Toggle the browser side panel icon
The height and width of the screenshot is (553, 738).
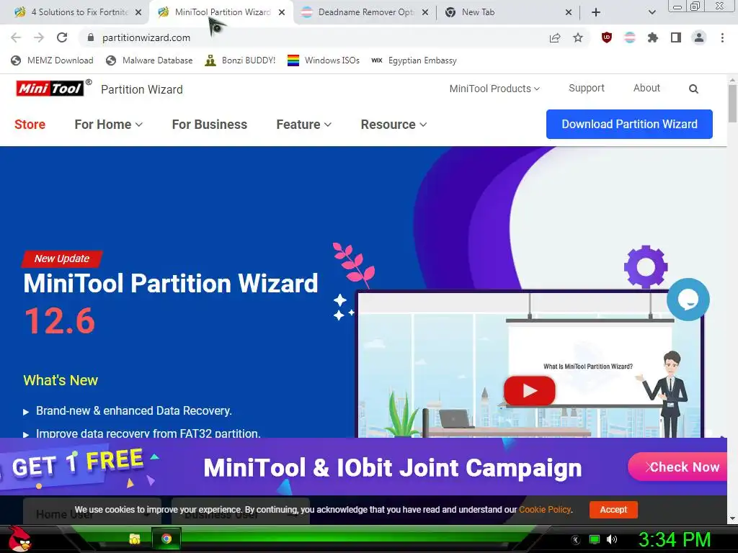(x=676, y=37)
